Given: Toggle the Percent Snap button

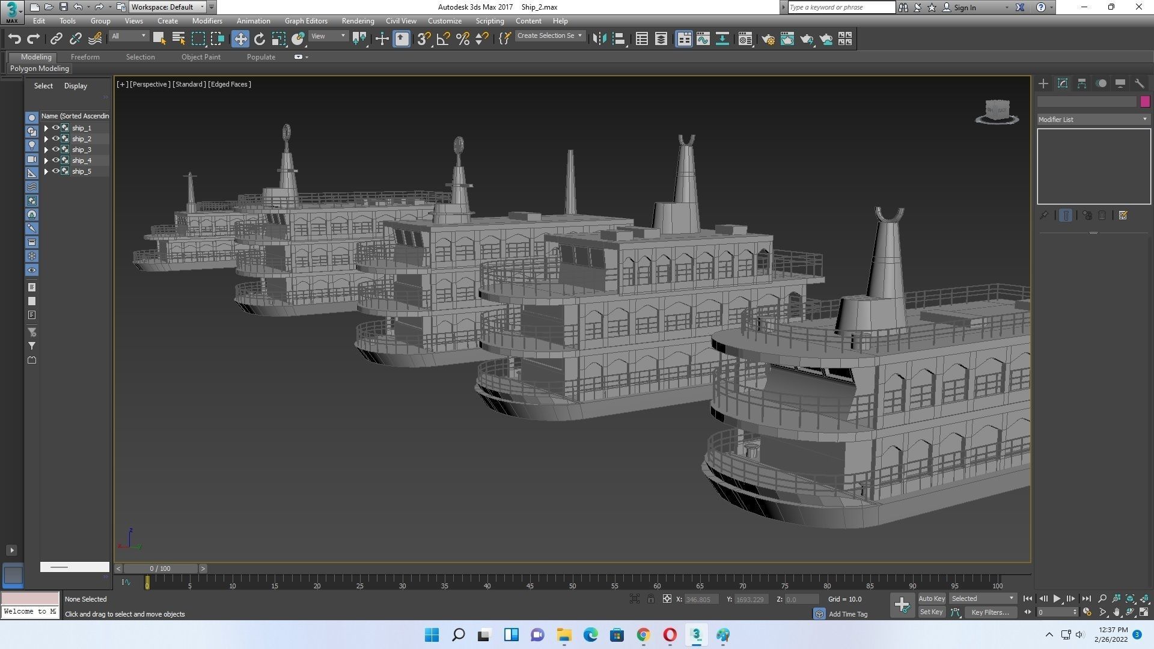Looking at the screenshot, I should point(463,39).
